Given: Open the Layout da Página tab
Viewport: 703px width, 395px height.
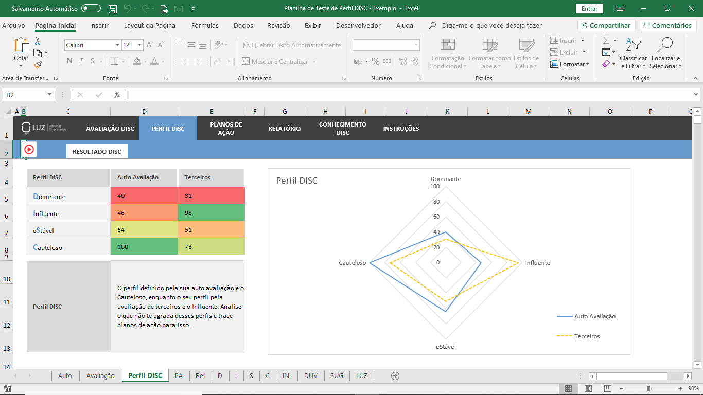Looking at the screenshot, I should (x=150, y=26).
